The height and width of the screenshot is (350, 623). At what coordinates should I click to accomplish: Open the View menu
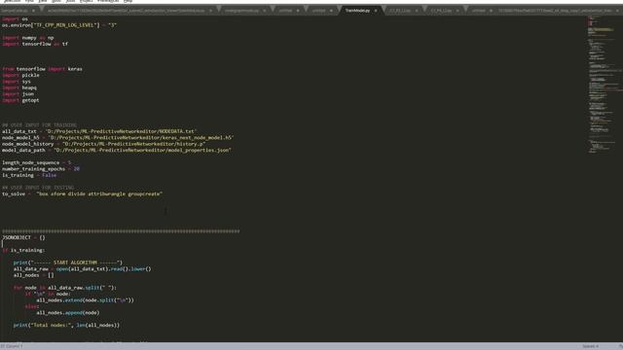point(43,1)
